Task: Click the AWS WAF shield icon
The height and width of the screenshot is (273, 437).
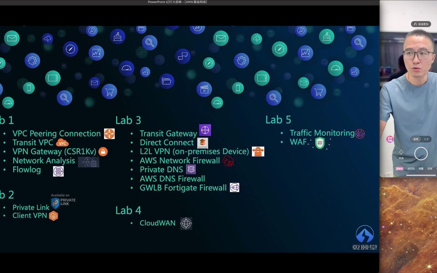Action: [320, 143]
